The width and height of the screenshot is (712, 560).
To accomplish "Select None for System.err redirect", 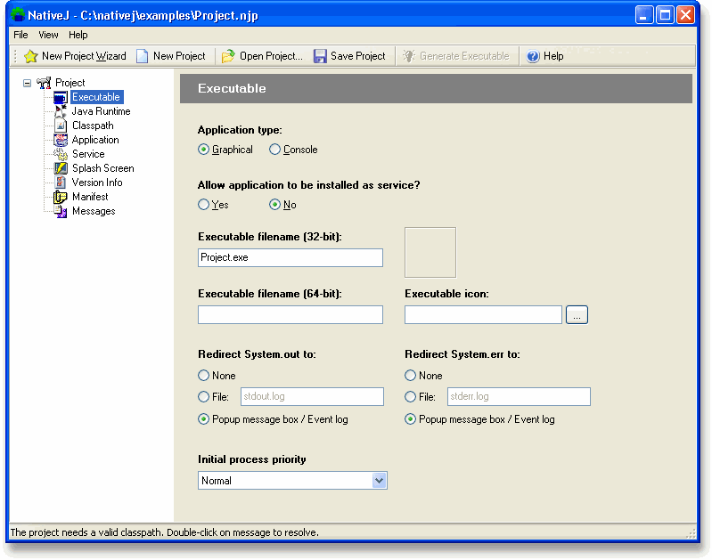I will (410, 376).
